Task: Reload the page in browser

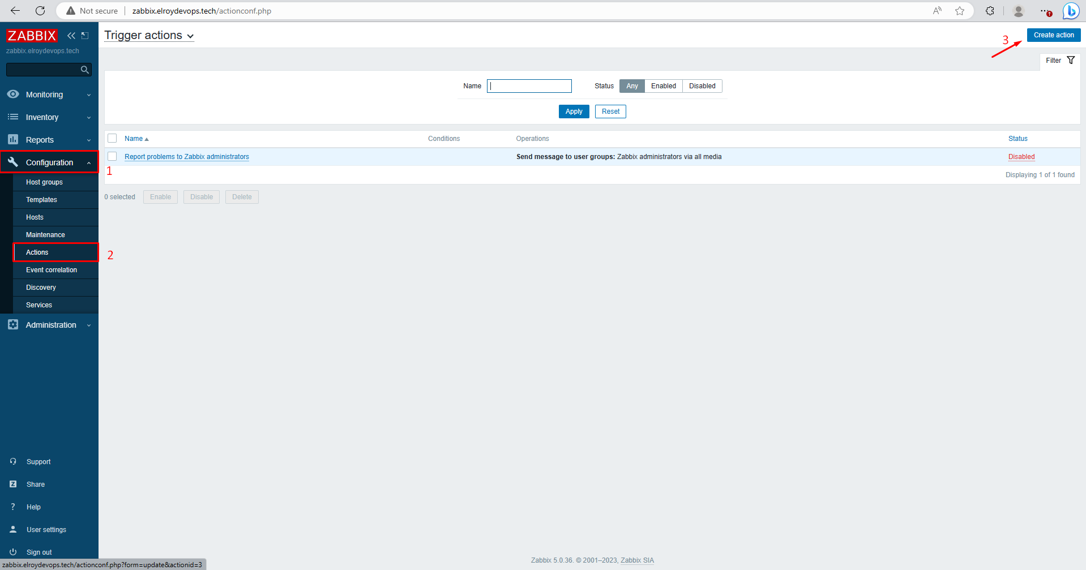Action: tap(40, 11)
